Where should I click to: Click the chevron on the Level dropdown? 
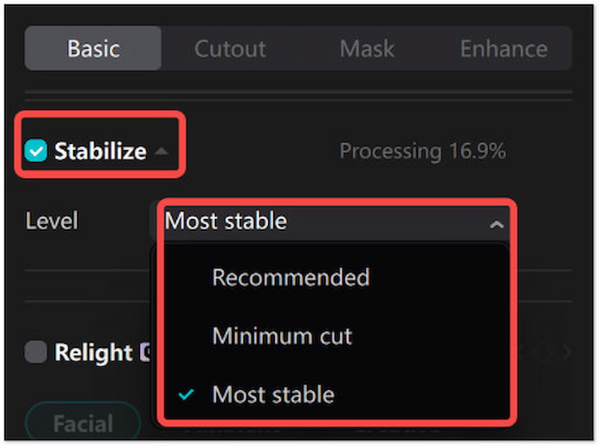496,222
